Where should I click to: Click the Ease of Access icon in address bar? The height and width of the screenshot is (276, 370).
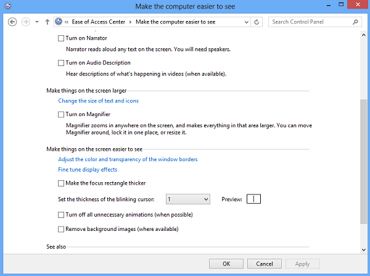pyautogui.click(x=59, y=22)
